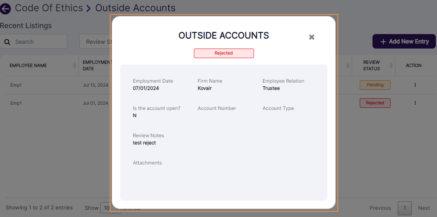Click review notes text 'test reject'
The height and width of the screenshot is (217, 437).
(144, 143)
